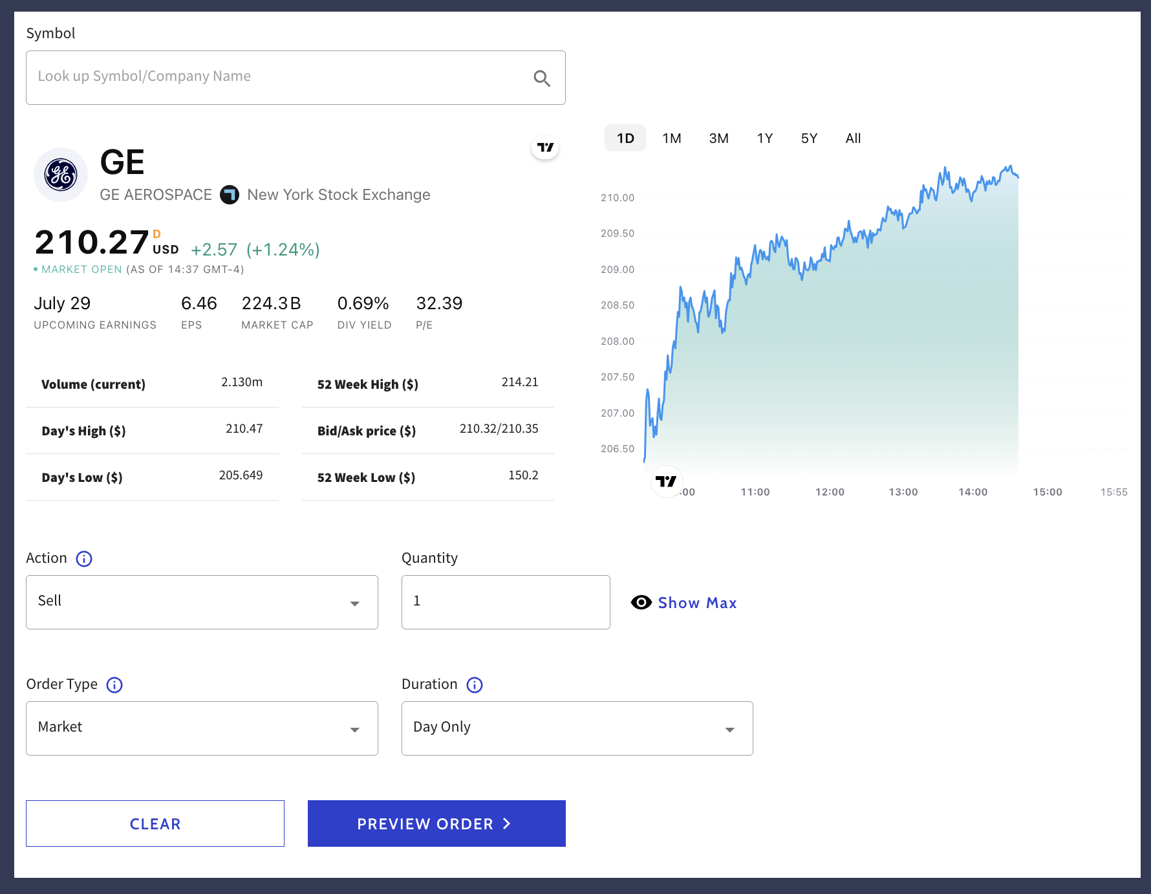Open the Order Type info icon
This screenshot has height=894, width=1151.
click(x=114, y=685)
